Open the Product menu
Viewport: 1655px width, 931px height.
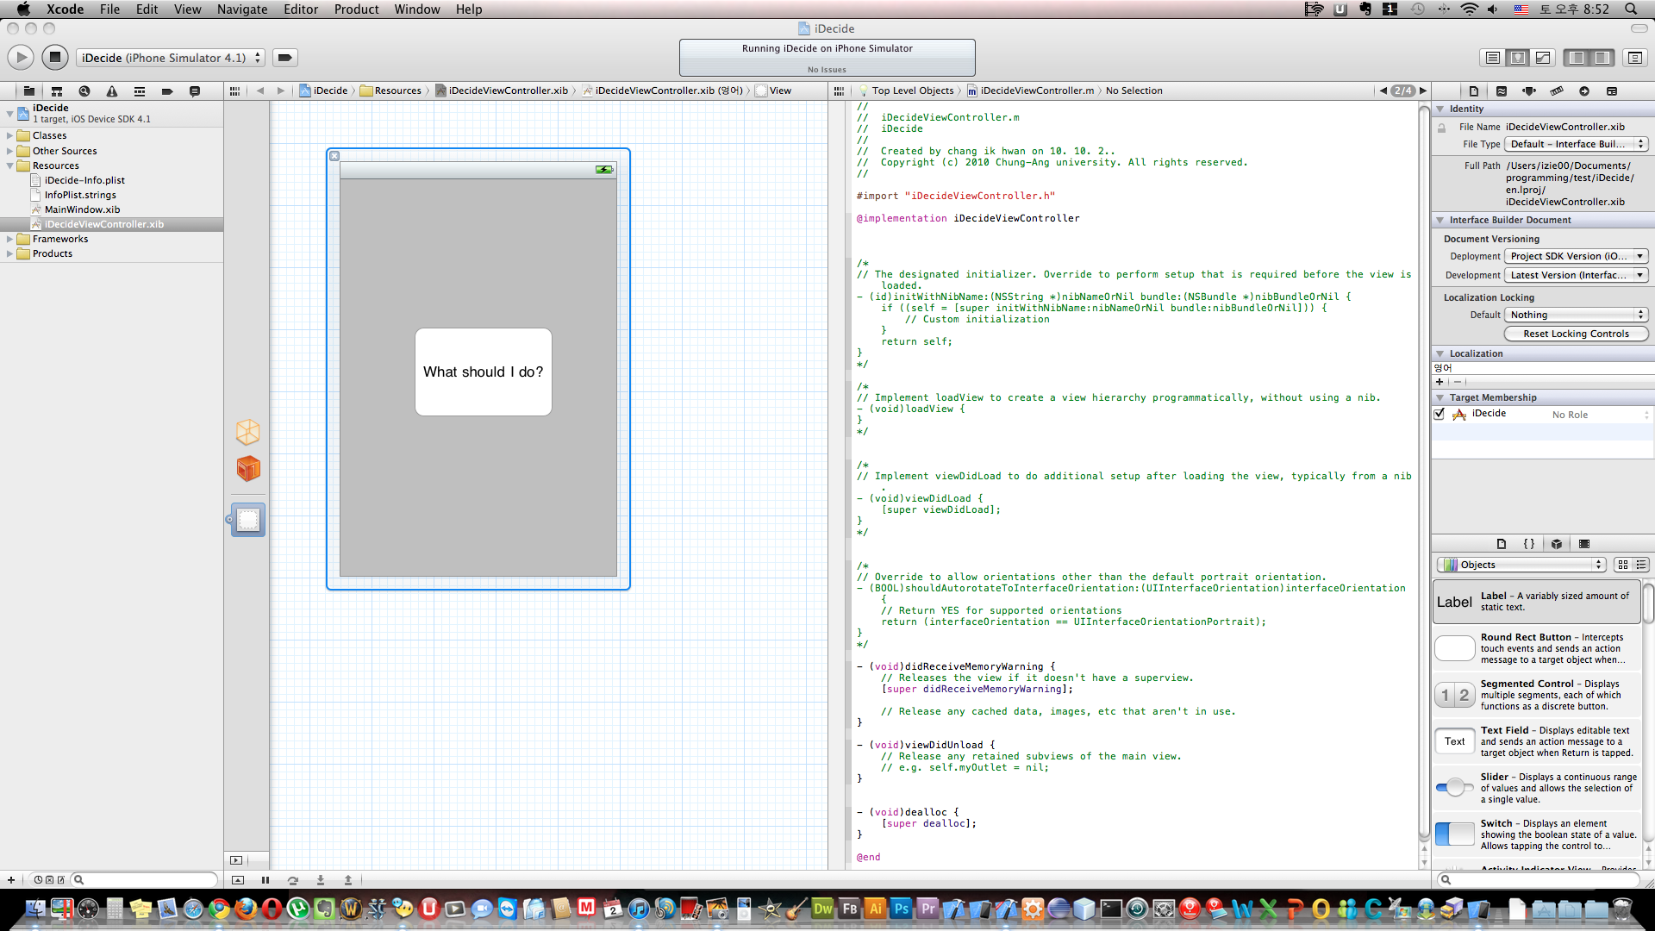coord(356,9)
